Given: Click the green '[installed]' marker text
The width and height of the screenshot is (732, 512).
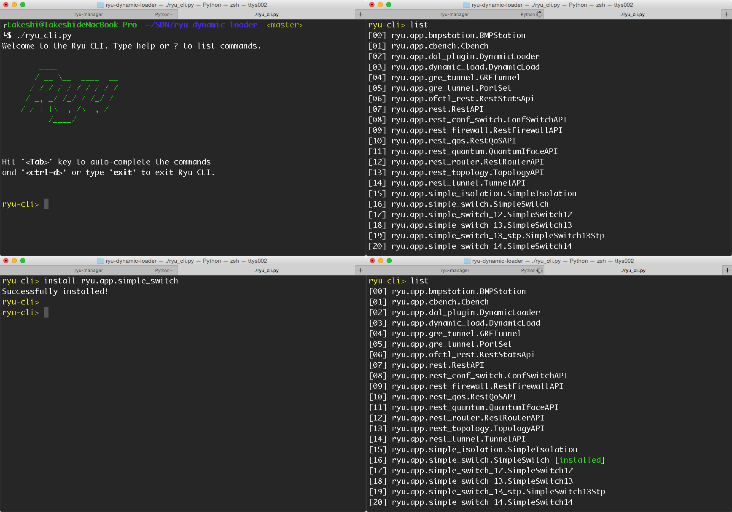Looking at the screenshot, I should pos(580,460).
